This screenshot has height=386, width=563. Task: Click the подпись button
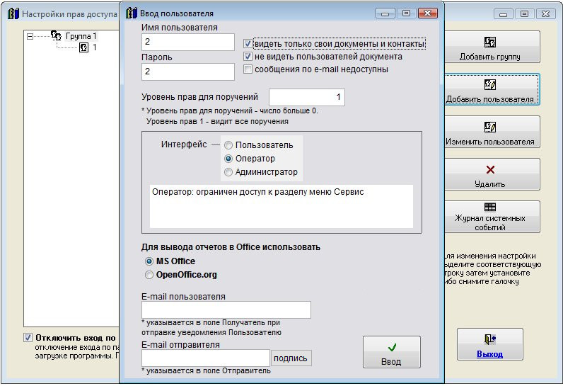tap(291, 358)
